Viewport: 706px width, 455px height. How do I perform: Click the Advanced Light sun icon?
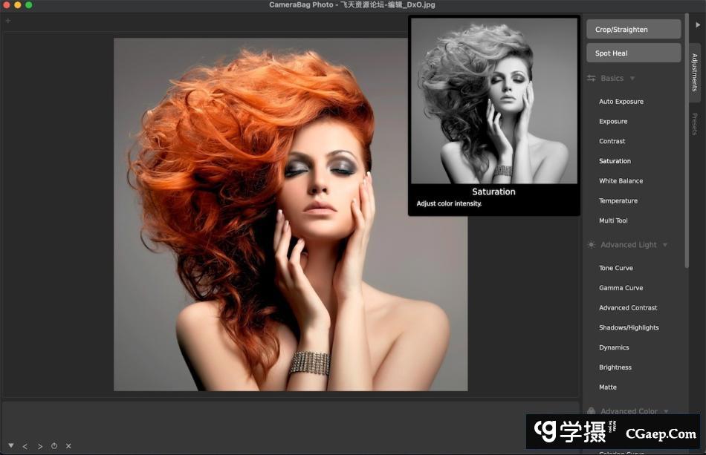(x=592, y=245)
